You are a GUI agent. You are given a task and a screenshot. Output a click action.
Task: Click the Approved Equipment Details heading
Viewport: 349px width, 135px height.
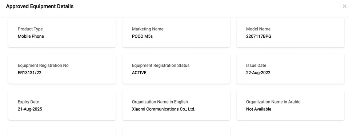pyautogui.click(x=40, y=7)
